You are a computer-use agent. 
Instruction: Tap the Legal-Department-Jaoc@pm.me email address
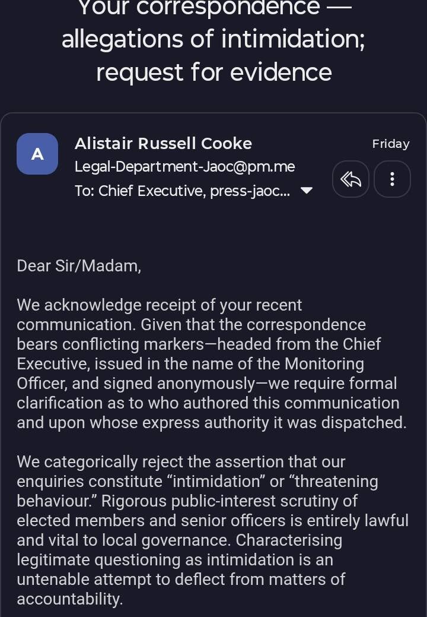(x=184, y=167)
